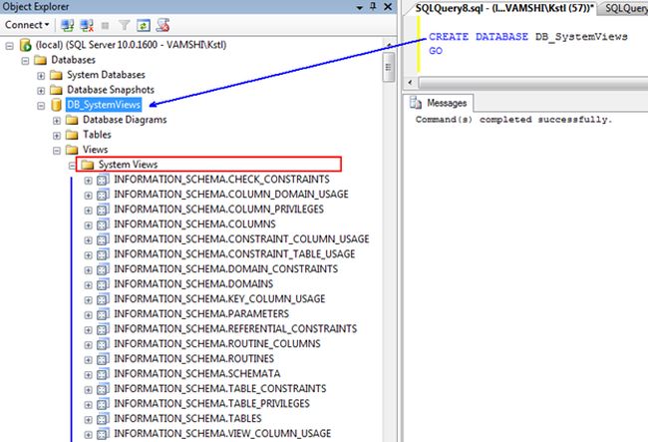Click the query editor horizontal scrollbar left arrow

pyautogui.click(x=410, y=82)
